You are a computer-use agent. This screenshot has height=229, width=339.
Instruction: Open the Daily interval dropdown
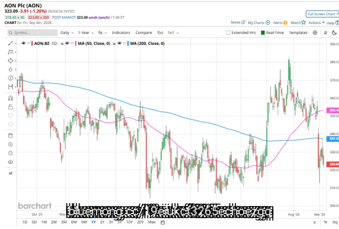(67, 32)
